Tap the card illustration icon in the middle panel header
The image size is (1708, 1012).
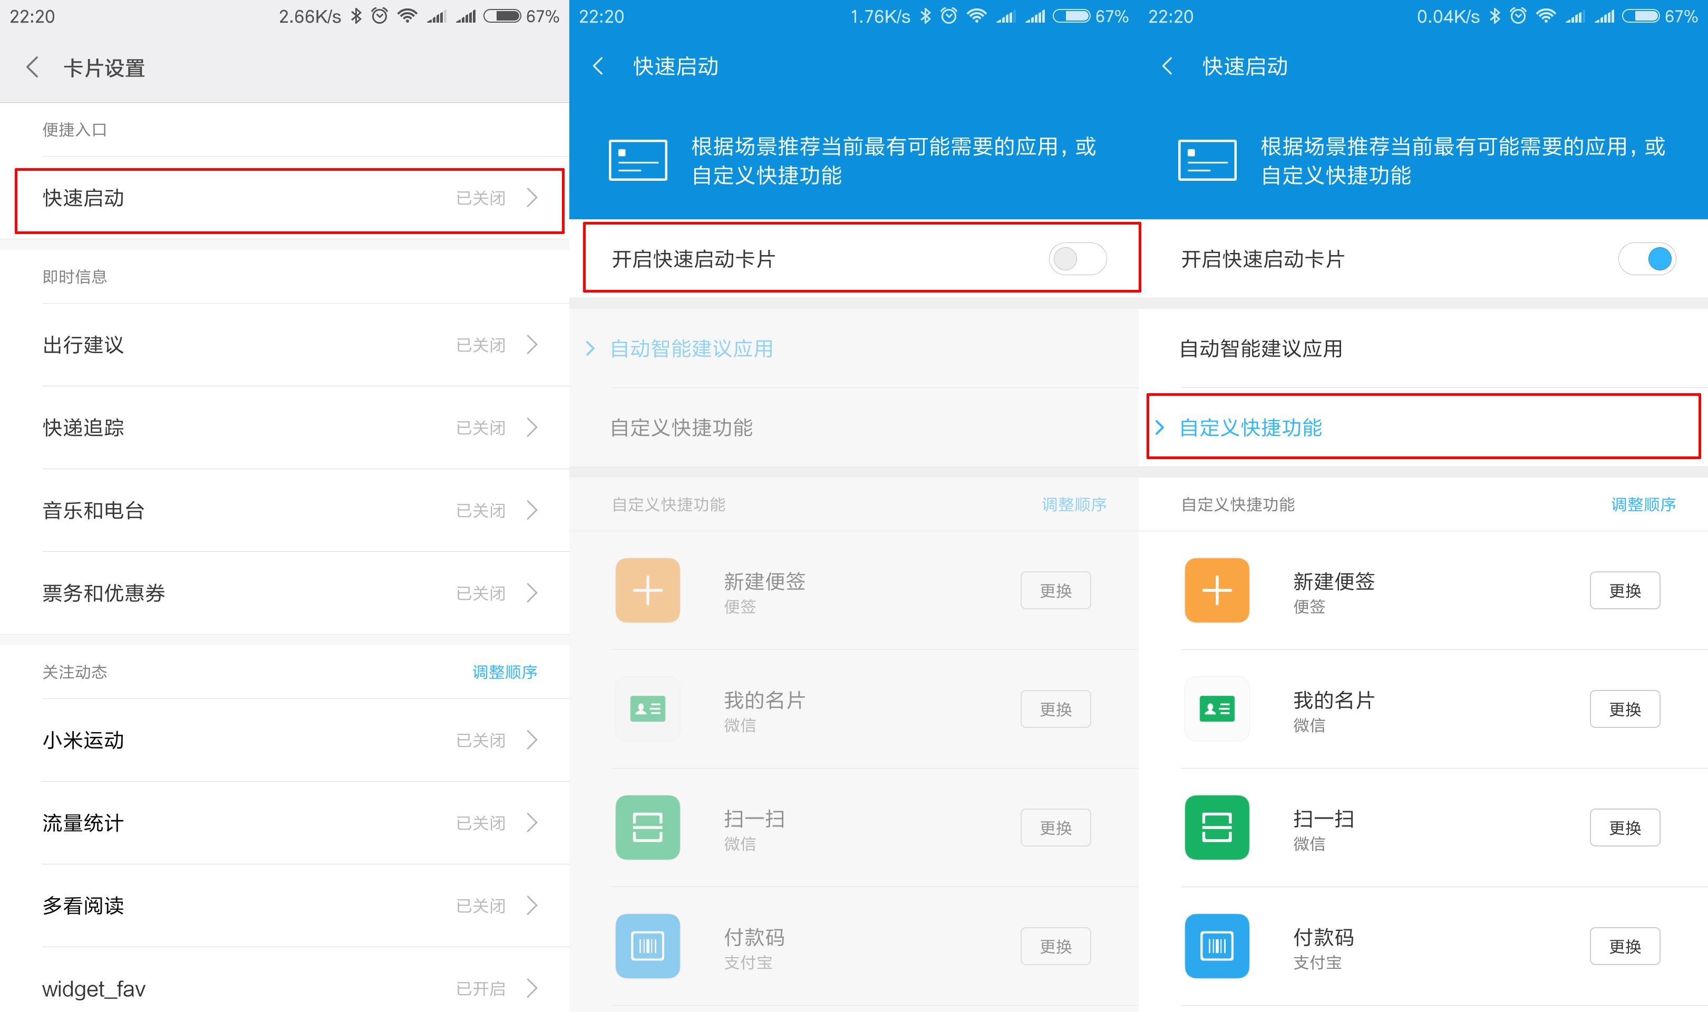(x=637, y=160)
